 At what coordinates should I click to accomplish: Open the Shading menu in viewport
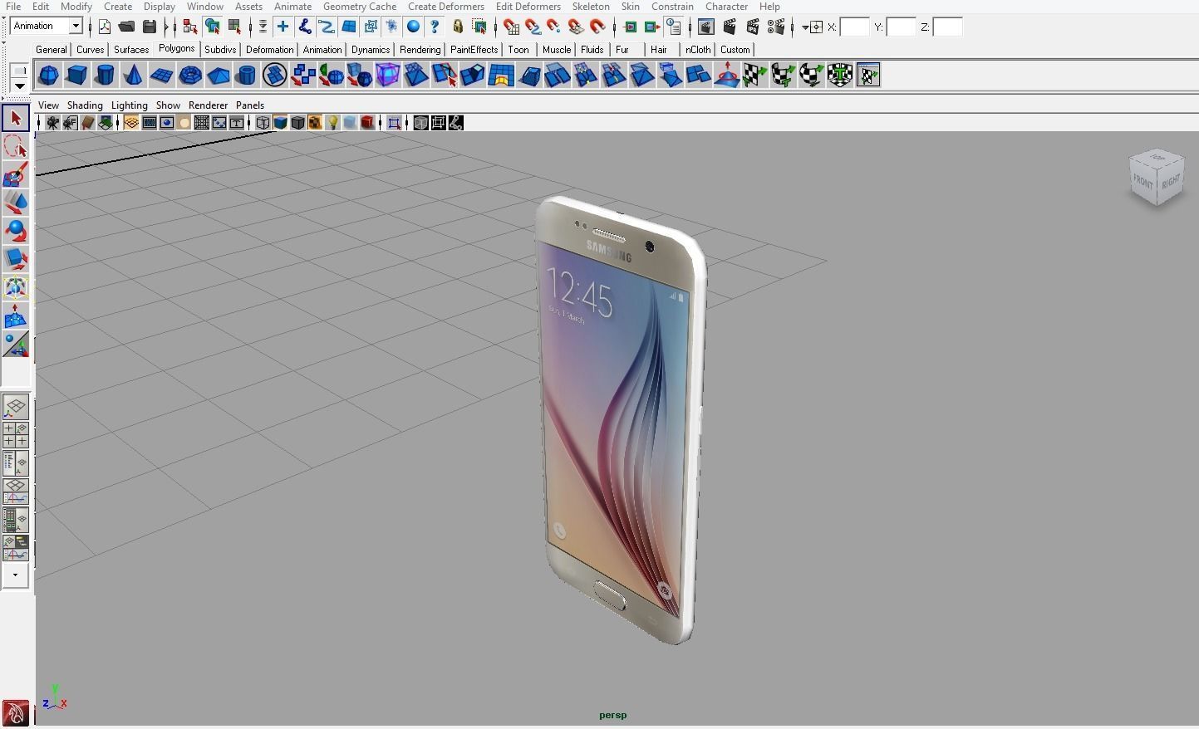[85, 105]
